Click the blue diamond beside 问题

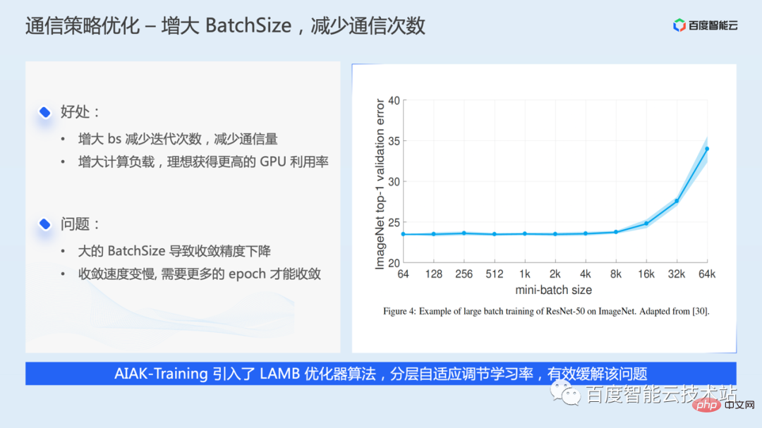[45, 224]
